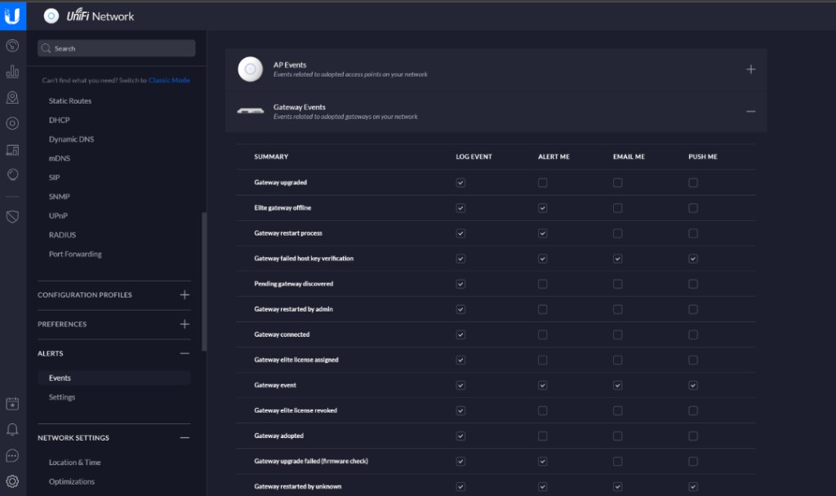Click the Classic Mode link
The width and height of the screenshot is (836, 496).
[x=169, y=81]
